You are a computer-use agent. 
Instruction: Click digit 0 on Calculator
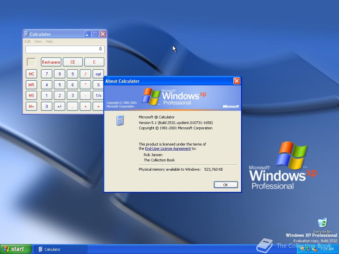pos(47,106)
